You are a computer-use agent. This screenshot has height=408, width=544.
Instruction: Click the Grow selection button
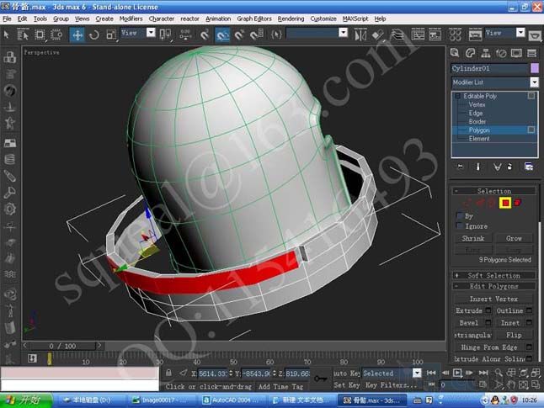point(514,239)
